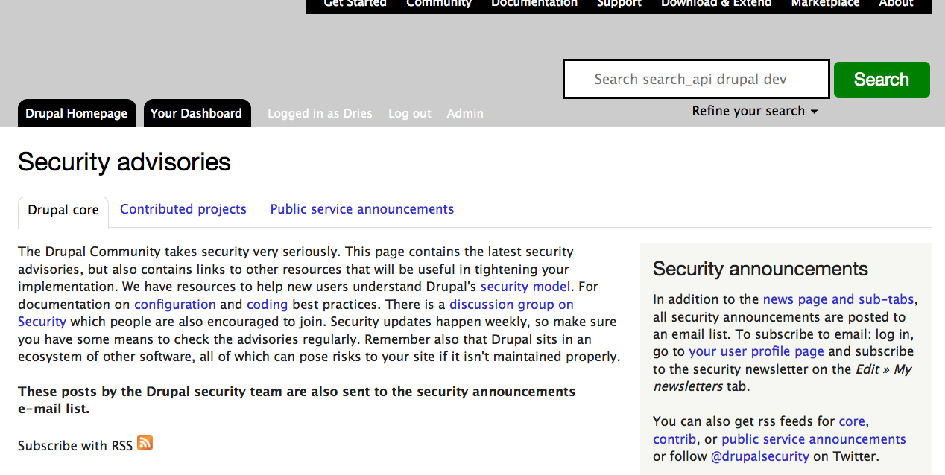
Task: Open the Refine your search dropdown
Action: pos(753,110)
